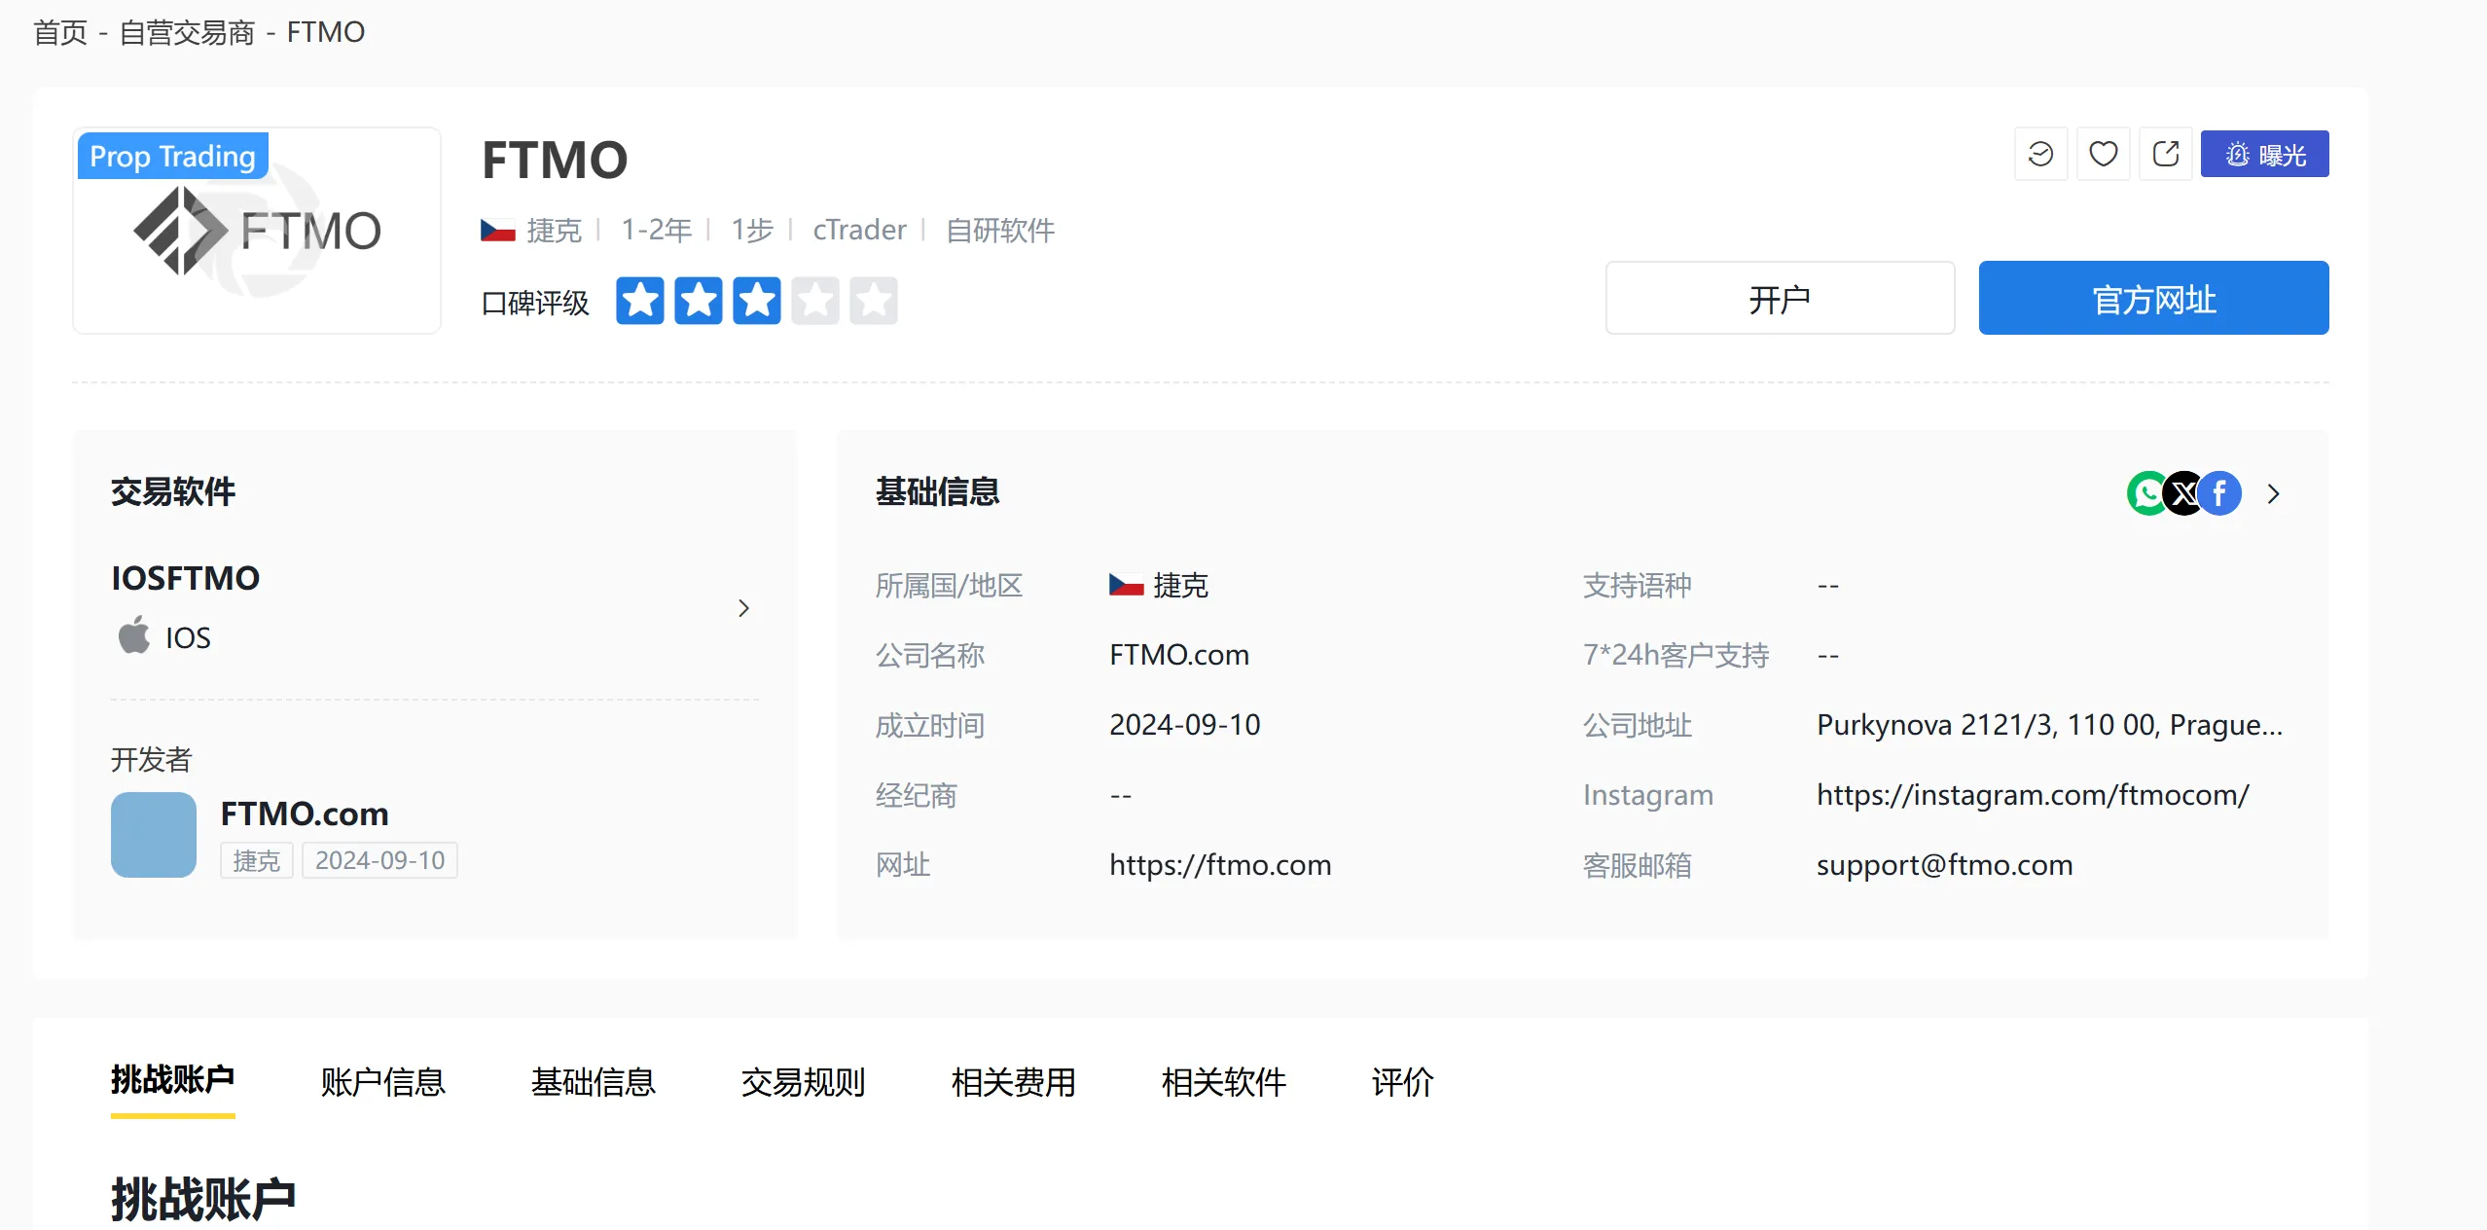The image size is (2487, 1230).
Task: Open 自营交易商 breadcrumb link
Action: coord(187,32)
